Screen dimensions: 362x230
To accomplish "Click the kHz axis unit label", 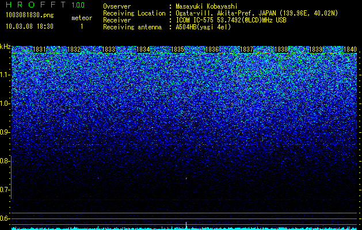I will pos(5,47).
